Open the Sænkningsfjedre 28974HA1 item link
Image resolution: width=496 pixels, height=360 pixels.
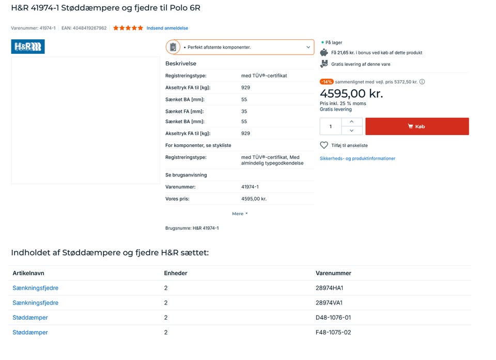coord(36,288)
